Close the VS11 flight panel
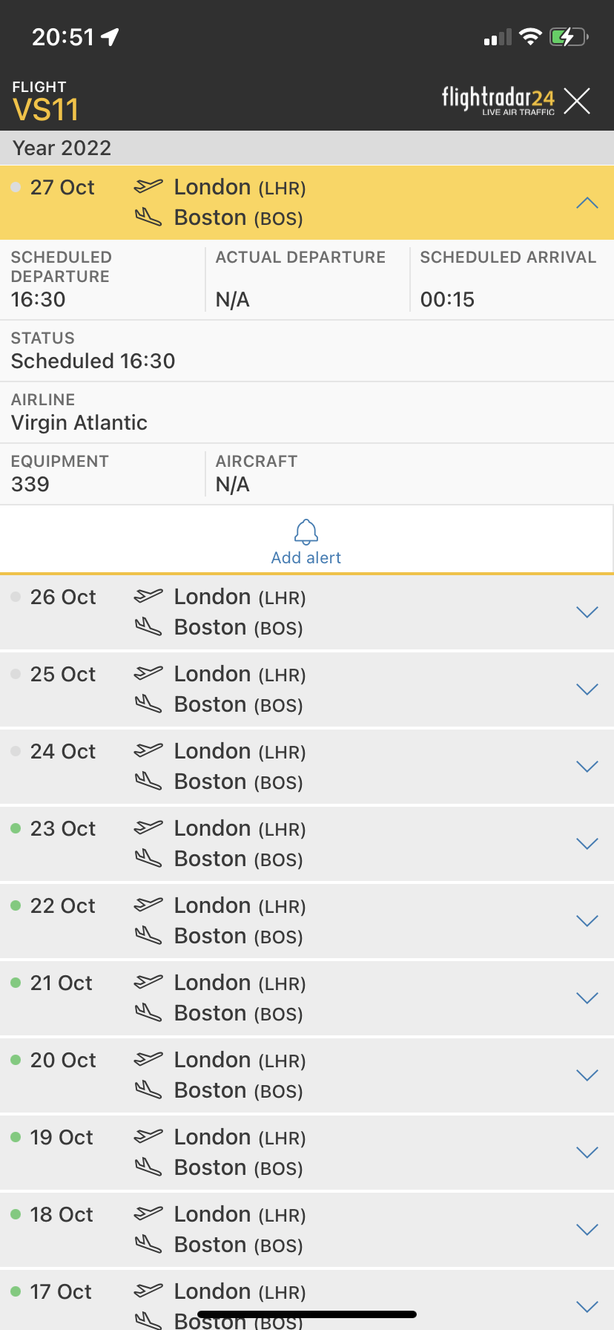The width and height of the screenshot is (614, 1330). [x=577, y=101]
